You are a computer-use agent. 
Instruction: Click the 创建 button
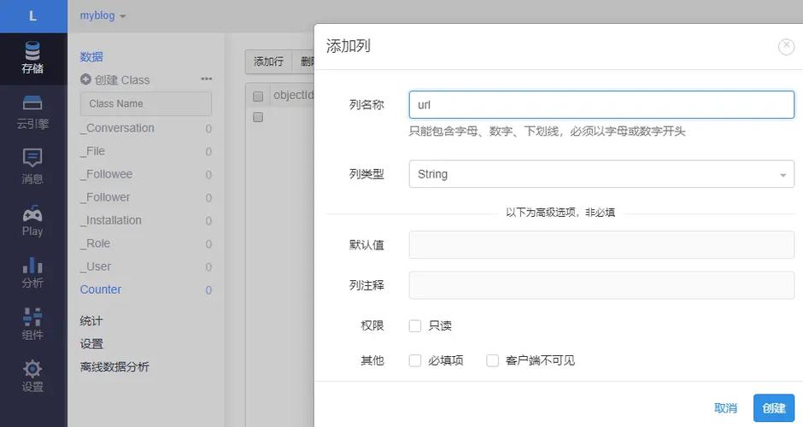774,408
